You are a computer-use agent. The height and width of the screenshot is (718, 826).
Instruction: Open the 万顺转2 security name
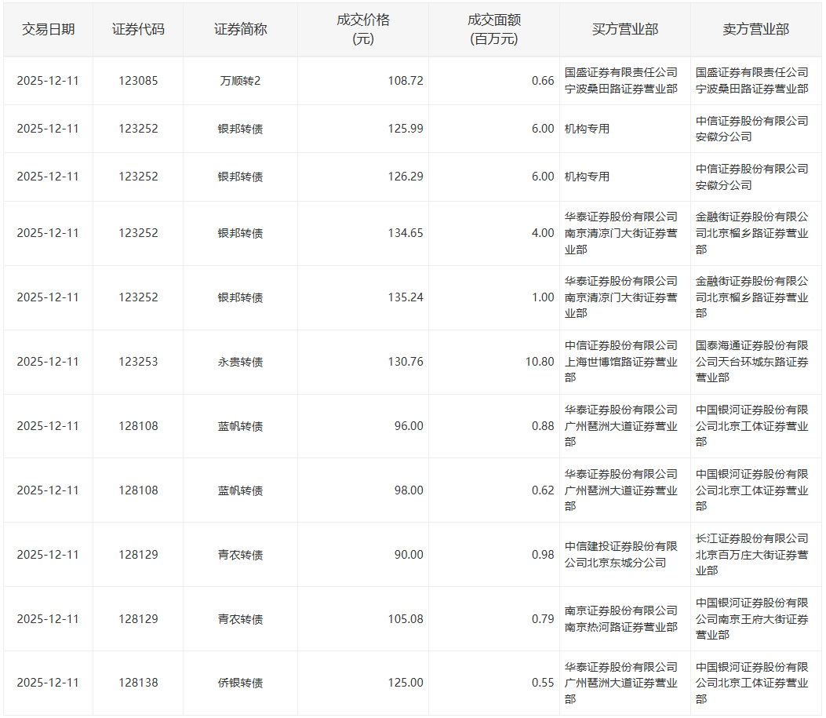(241, 81)
